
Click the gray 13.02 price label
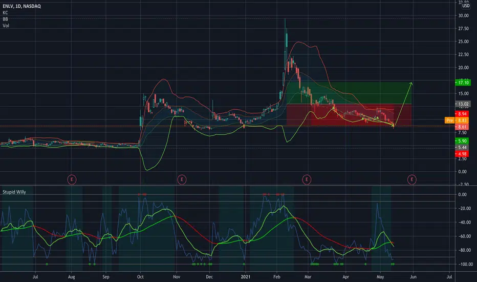(x=463, y=104)
